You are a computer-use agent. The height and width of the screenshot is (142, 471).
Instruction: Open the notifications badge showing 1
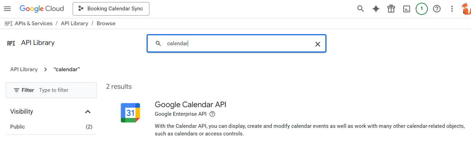(x=422, y=9)
